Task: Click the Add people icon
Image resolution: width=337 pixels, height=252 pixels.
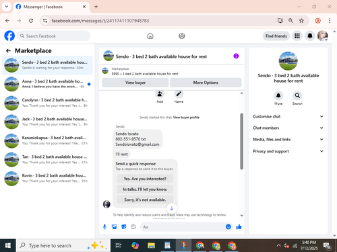Action: [x=160, y=94]
